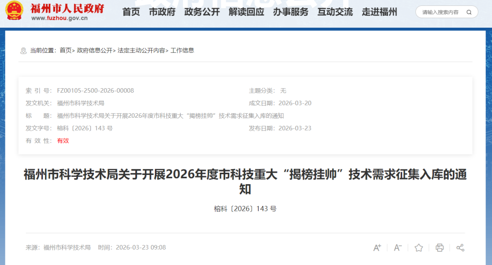This screenshot has height=265, width=492.
Task: Navigate to 走进福州 page
Action: click(x=379, y=12)
